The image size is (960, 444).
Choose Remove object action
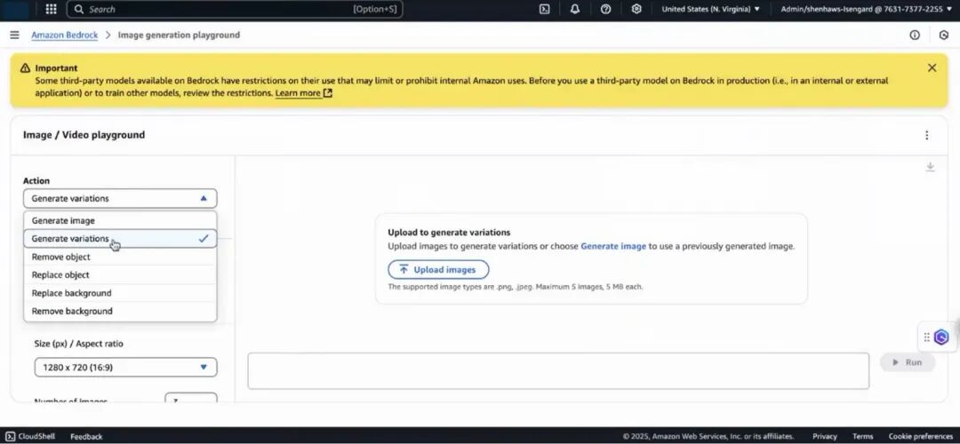click(120, 257)
